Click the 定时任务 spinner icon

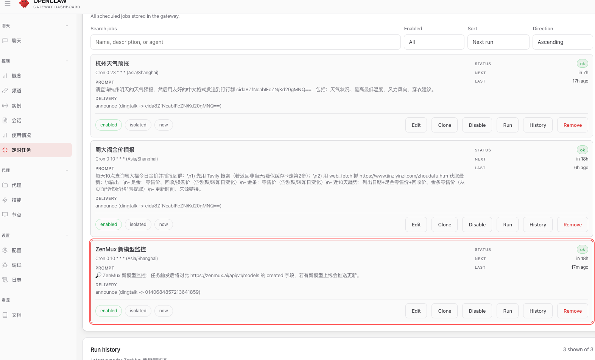point(5,150)
